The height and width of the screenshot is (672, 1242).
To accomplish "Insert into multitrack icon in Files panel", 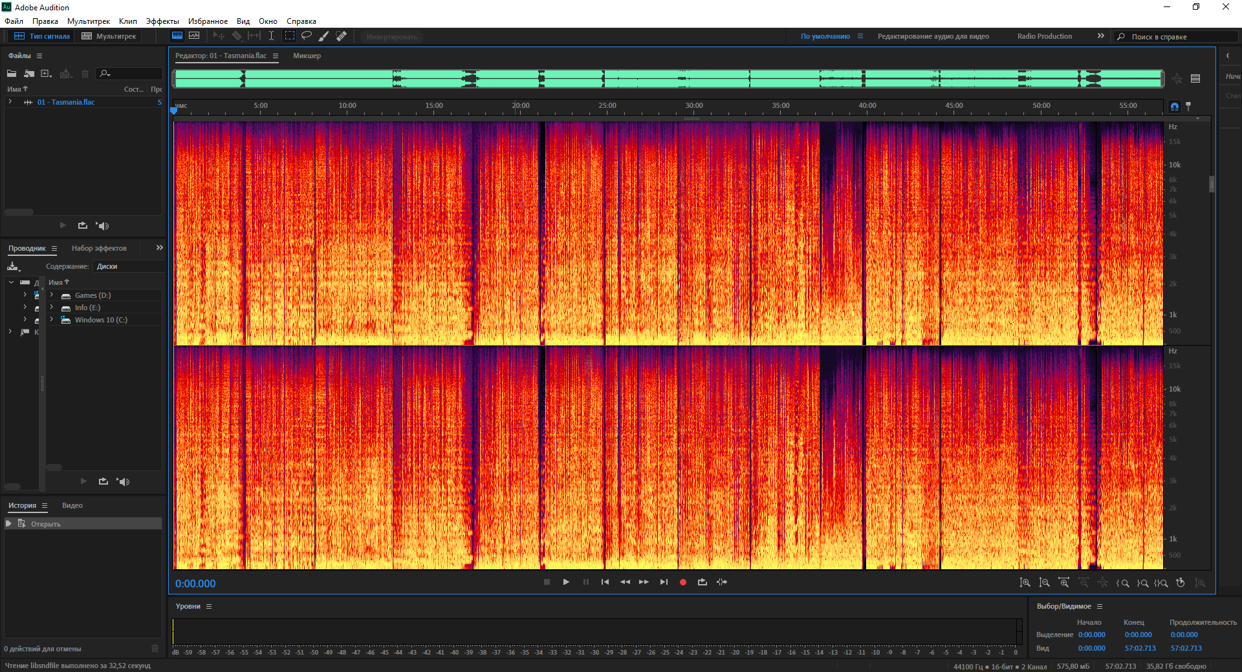I will click(66, 74).
